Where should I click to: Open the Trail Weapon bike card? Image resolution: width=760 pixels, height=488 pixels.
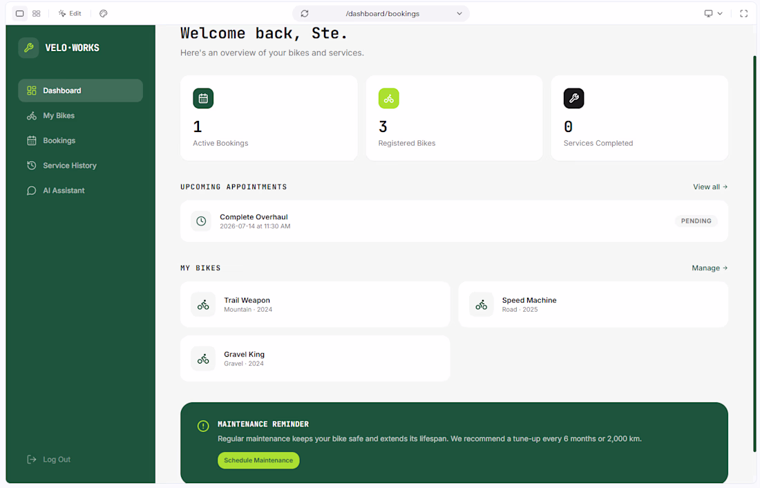click(315, 305)
